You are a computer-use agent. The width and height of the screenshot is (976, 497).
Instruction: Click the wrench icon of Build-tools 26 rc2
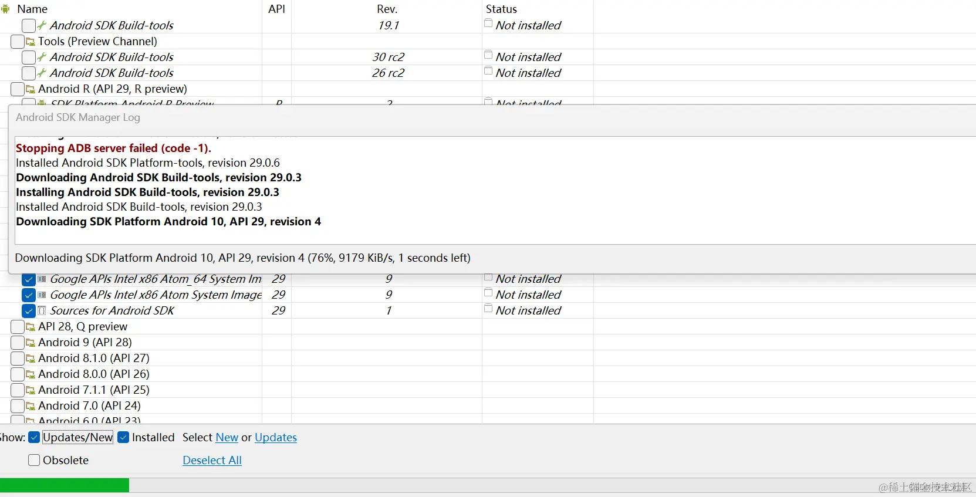point(42,73)
